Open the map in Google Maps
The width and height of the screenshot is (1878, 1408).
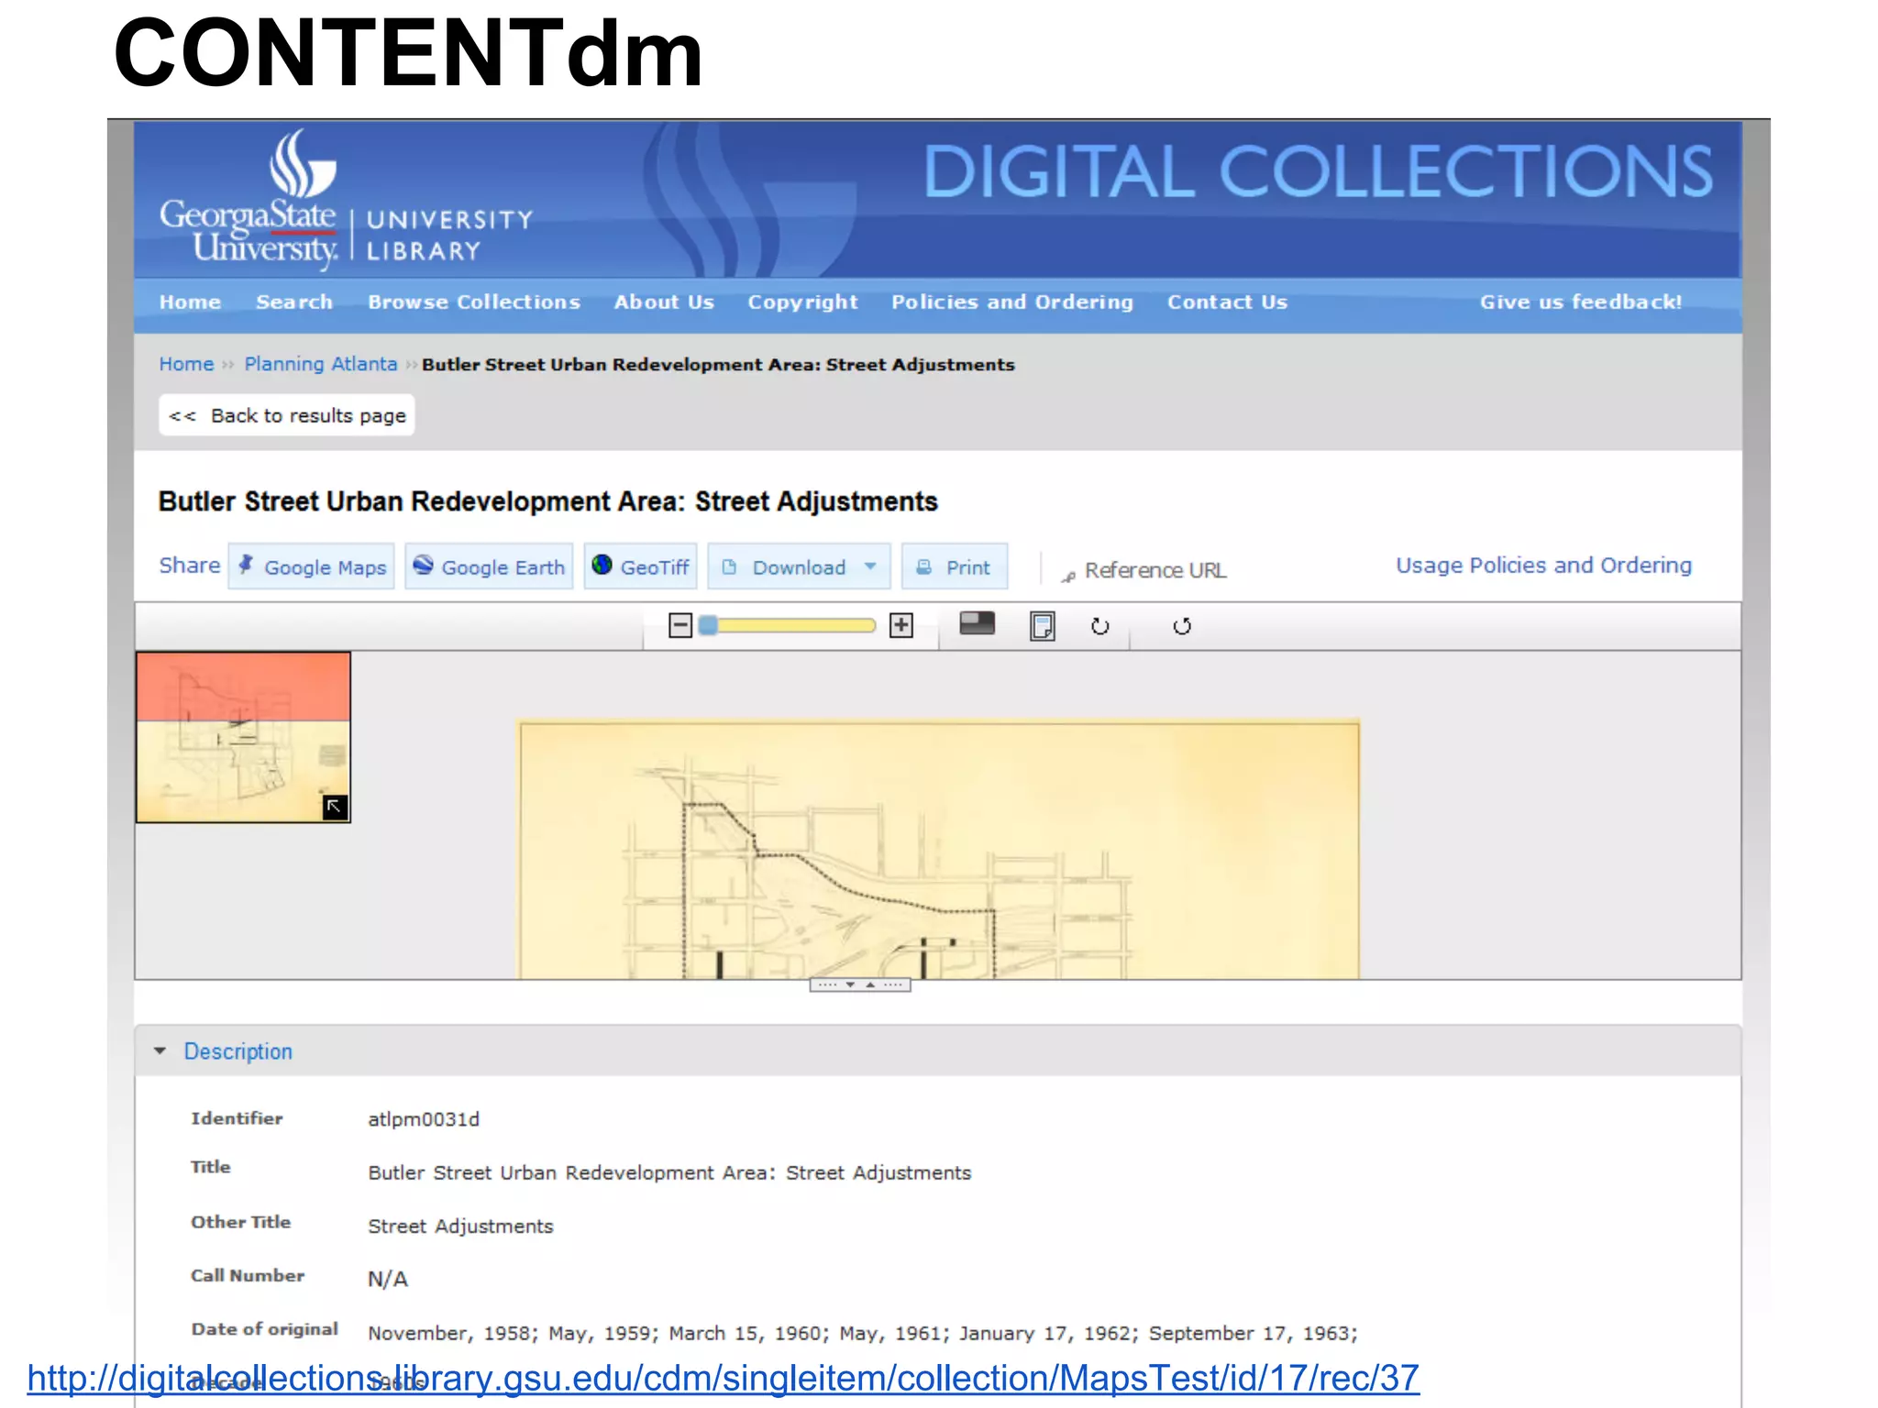312,566
